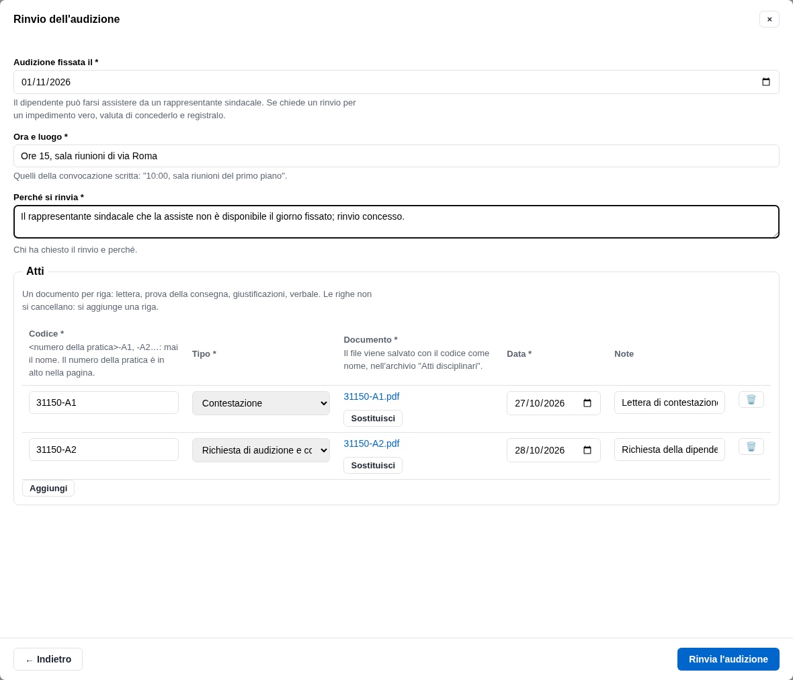
Task: Confirm with Rinvia l'audizione button
Action: click(x=728, y=659)
